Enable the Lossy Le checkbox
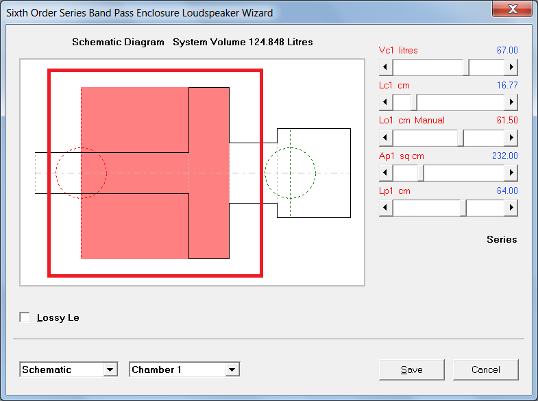The height and width of the screenshot is (401, 538). [x=25, y=317]
